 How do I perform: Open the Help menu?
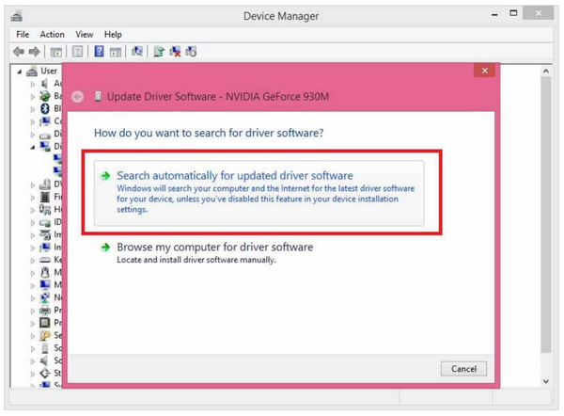coord(114,34)
